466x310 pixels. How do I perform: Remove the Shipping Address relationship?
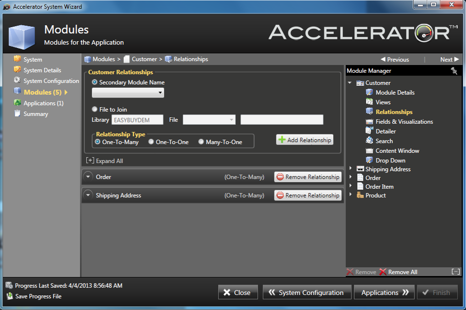[x=307, y=196]
